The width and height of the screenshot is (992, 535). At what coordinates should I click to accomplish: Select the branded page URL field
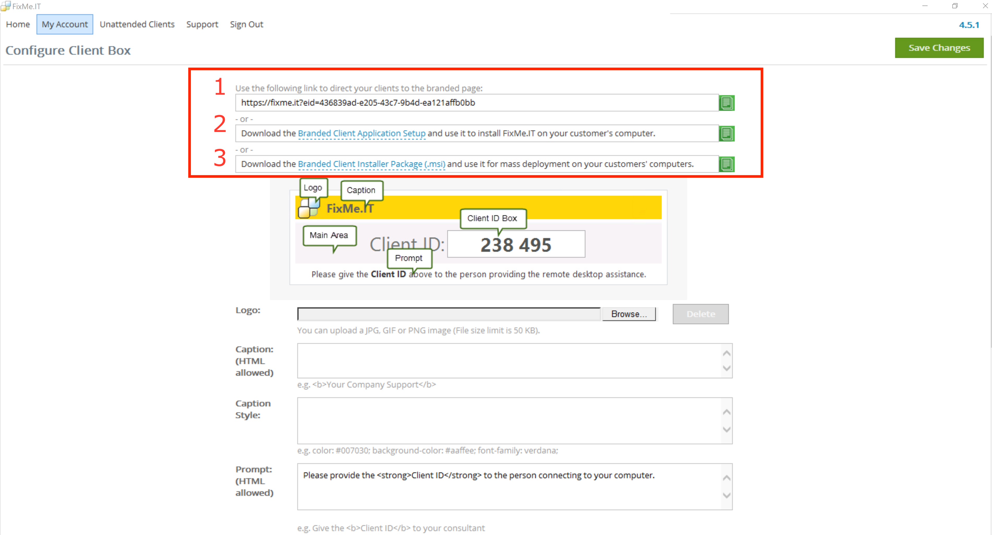point(477,103)
